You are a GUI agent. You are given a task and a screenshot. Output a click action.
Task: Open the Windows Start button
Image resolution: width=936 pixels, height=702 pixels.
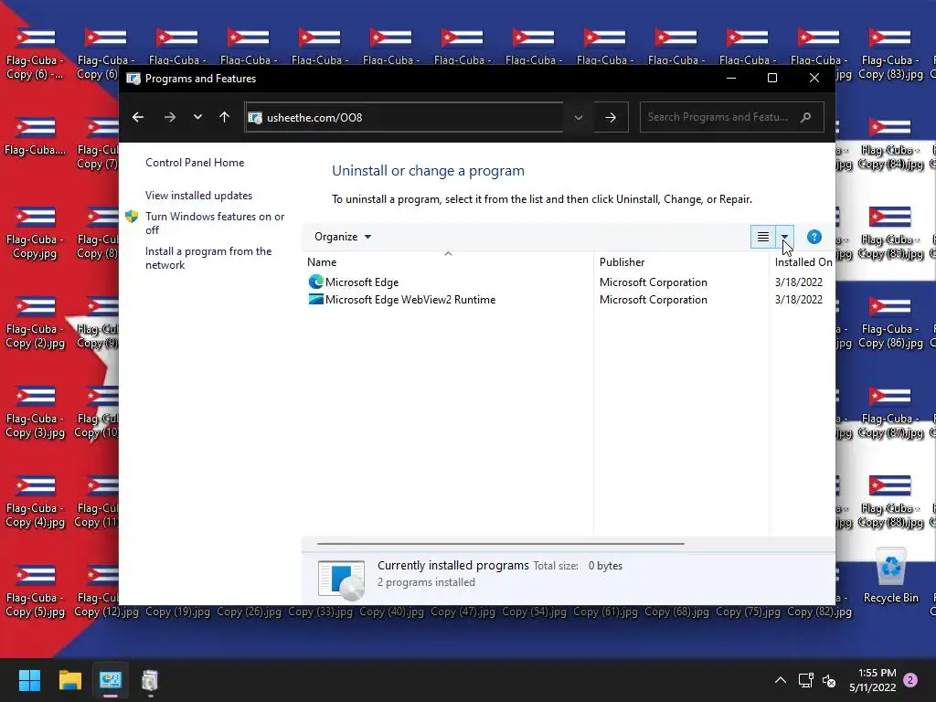point(29,680)
